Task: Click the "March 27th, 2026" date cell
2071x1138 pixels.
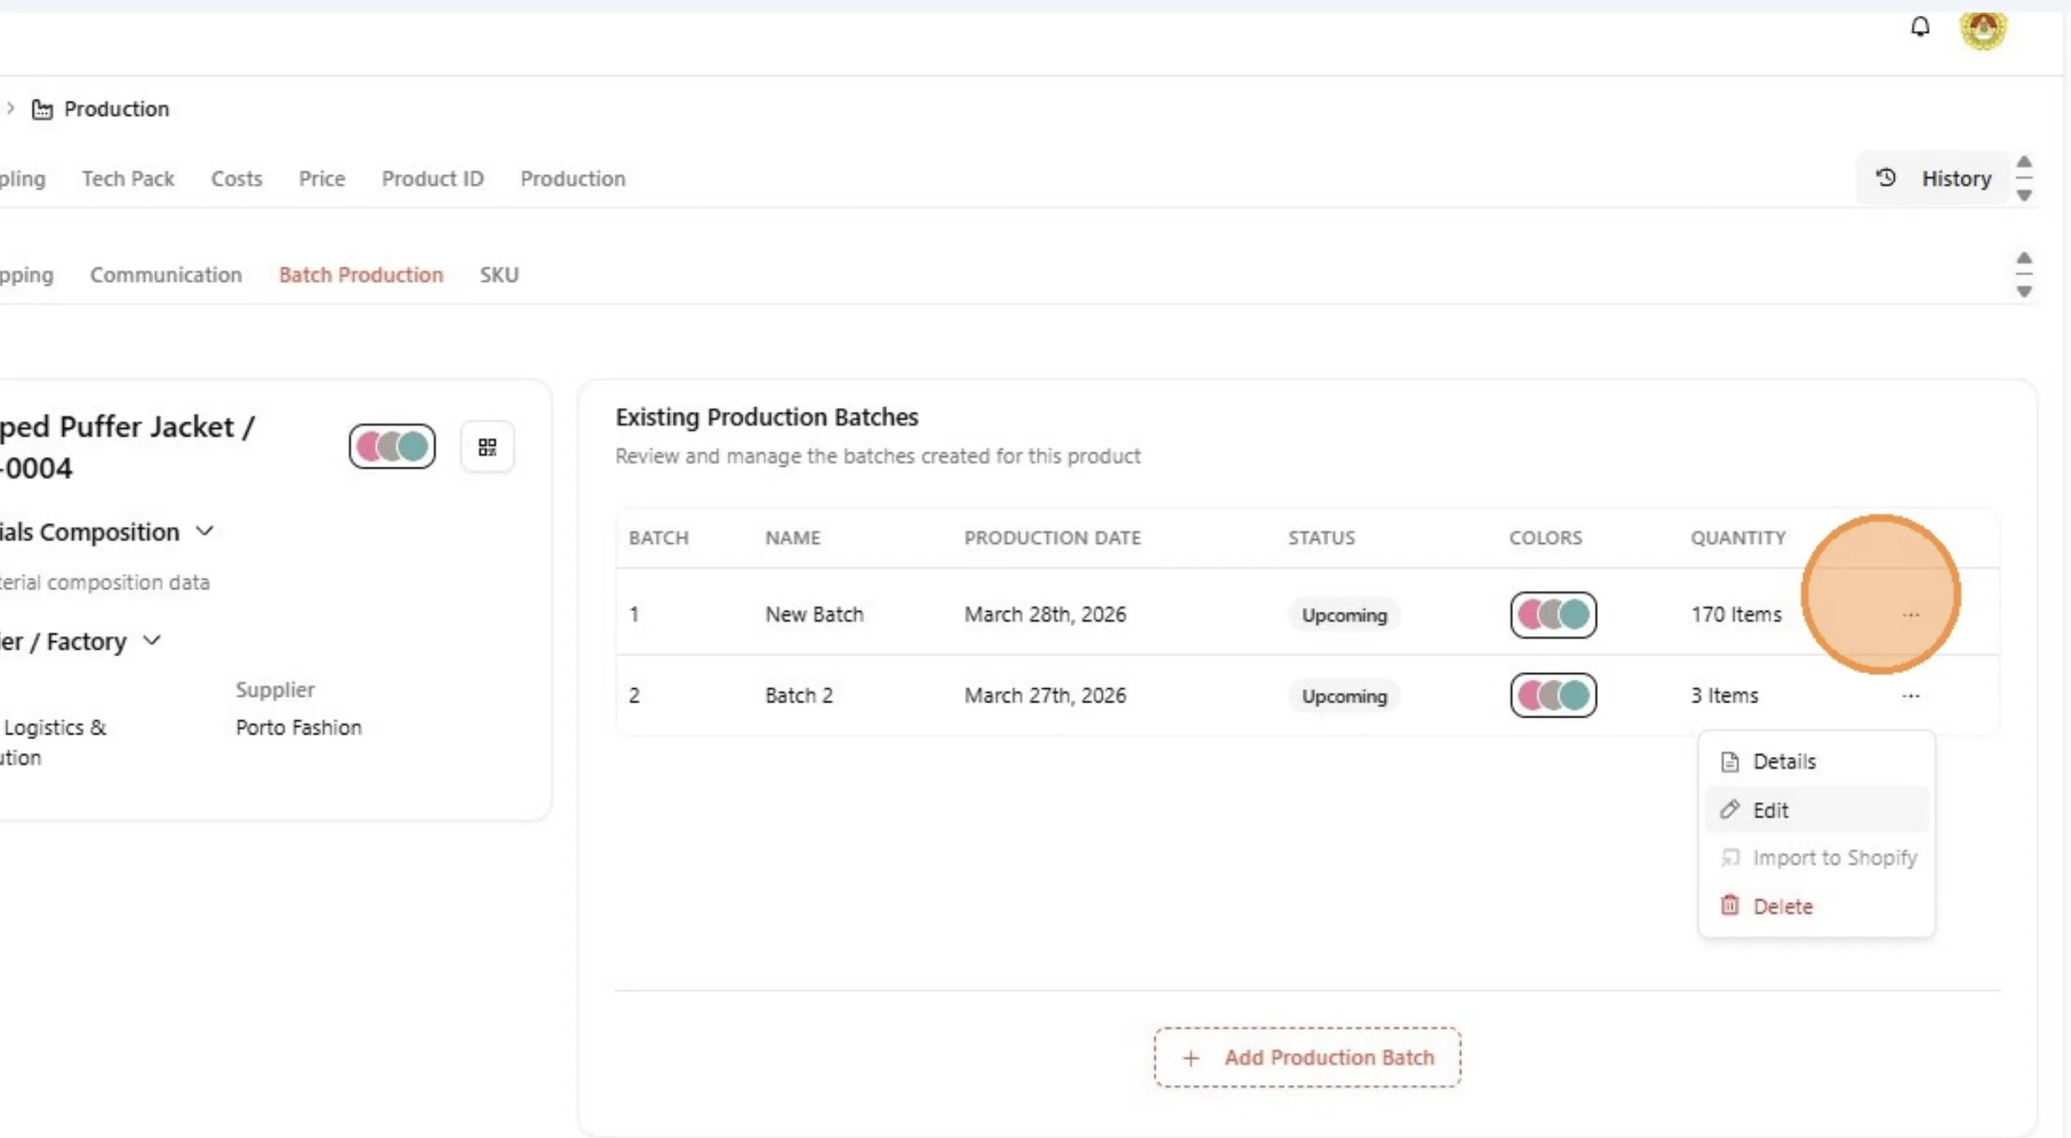Action: pos(1045,695)
